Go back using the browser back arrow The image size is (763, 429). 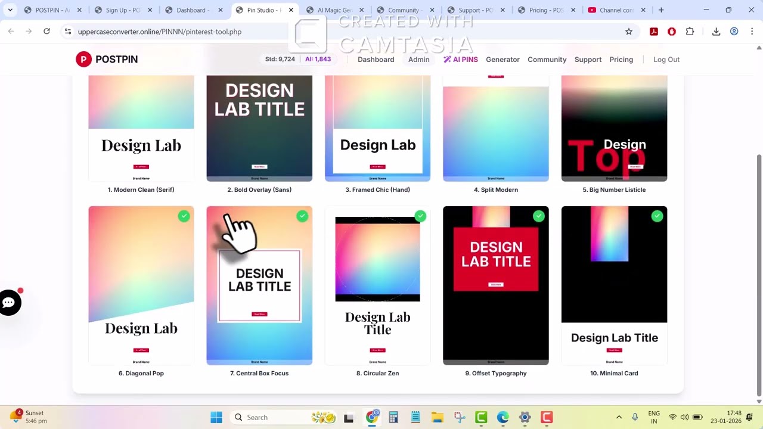coord(11,32)
